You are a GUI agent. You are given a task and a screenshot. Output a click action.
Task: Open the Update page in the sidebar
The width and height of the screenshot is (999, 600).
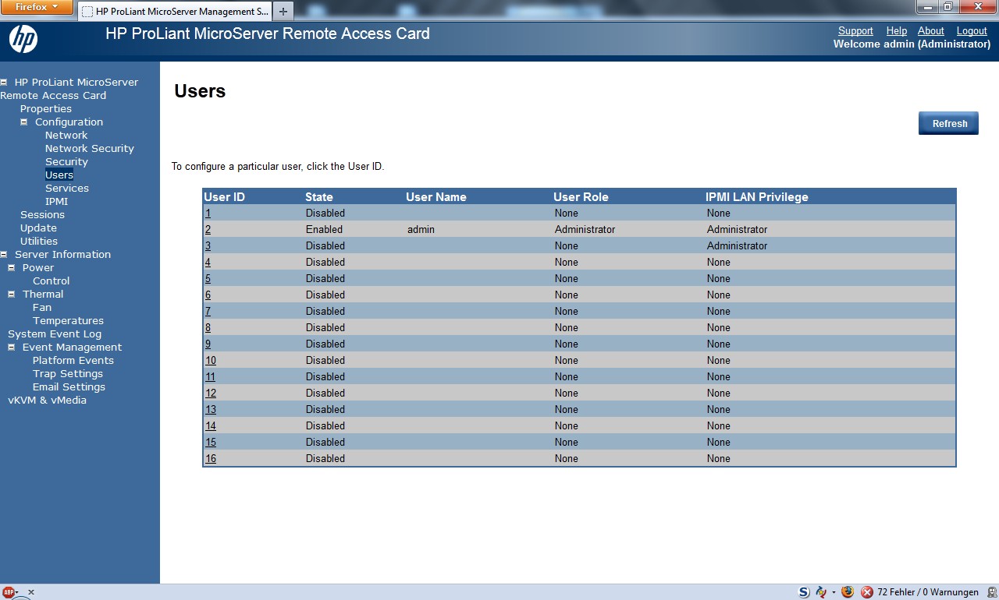coord(38,228)
